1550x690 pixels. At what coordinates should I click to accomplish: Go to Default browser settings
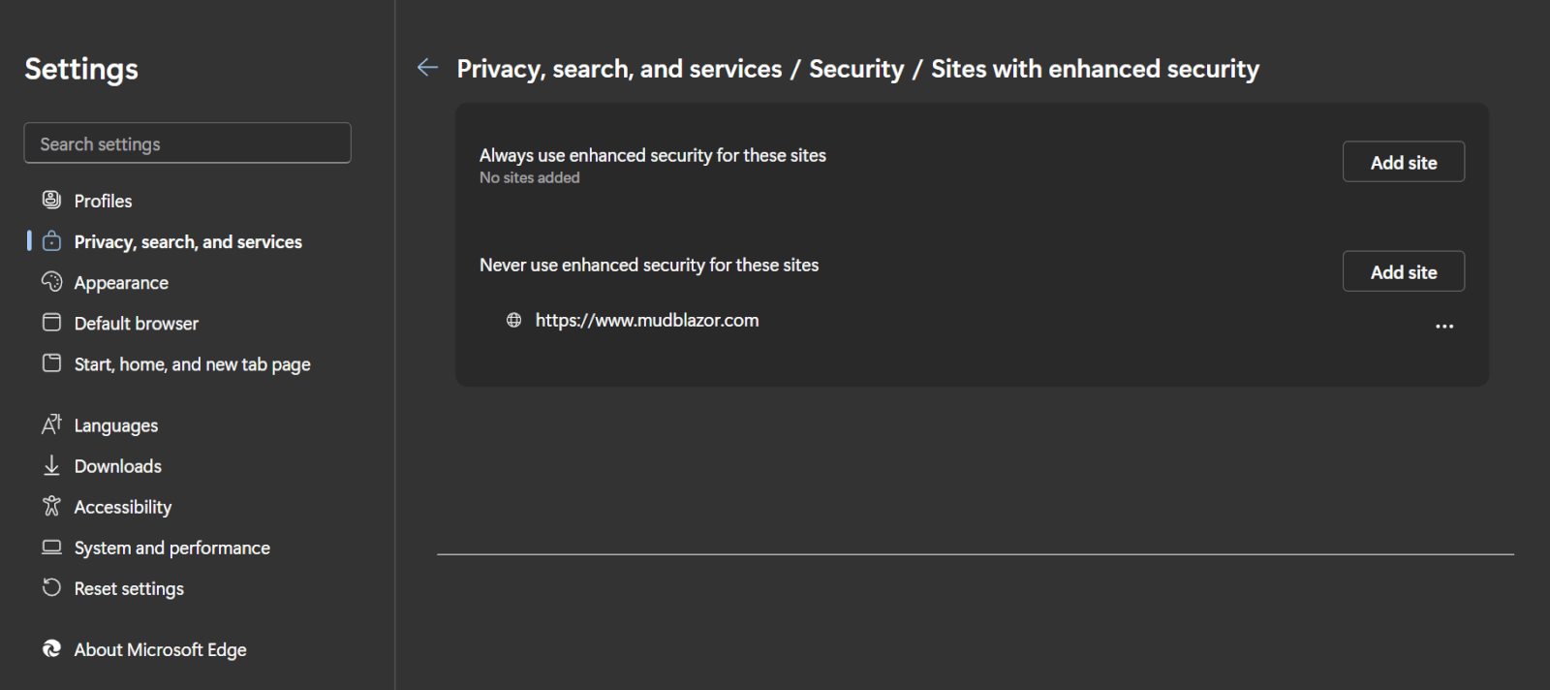(x=137, y=324)
